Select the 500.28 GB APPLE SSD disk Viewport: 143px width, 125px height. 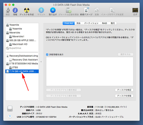(x=22, y=40)
